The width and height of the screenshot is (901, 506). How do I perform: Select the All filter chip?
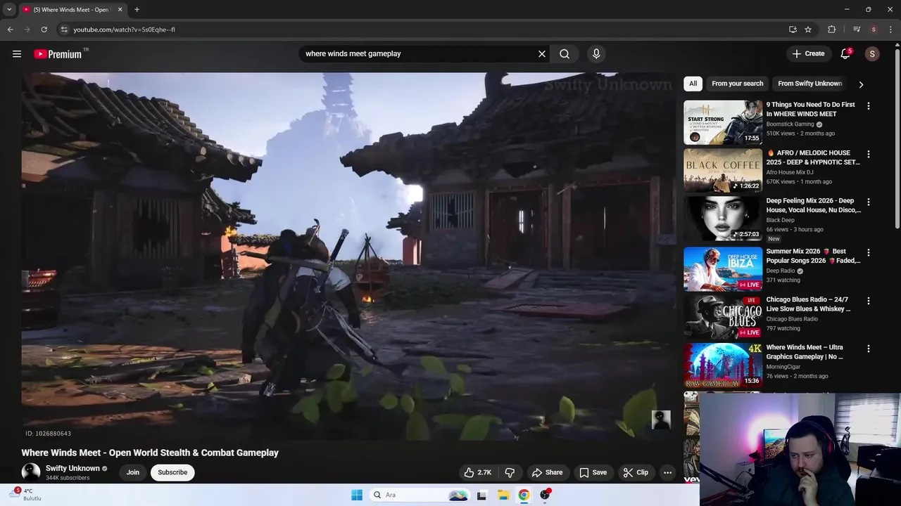pos(693,84)
